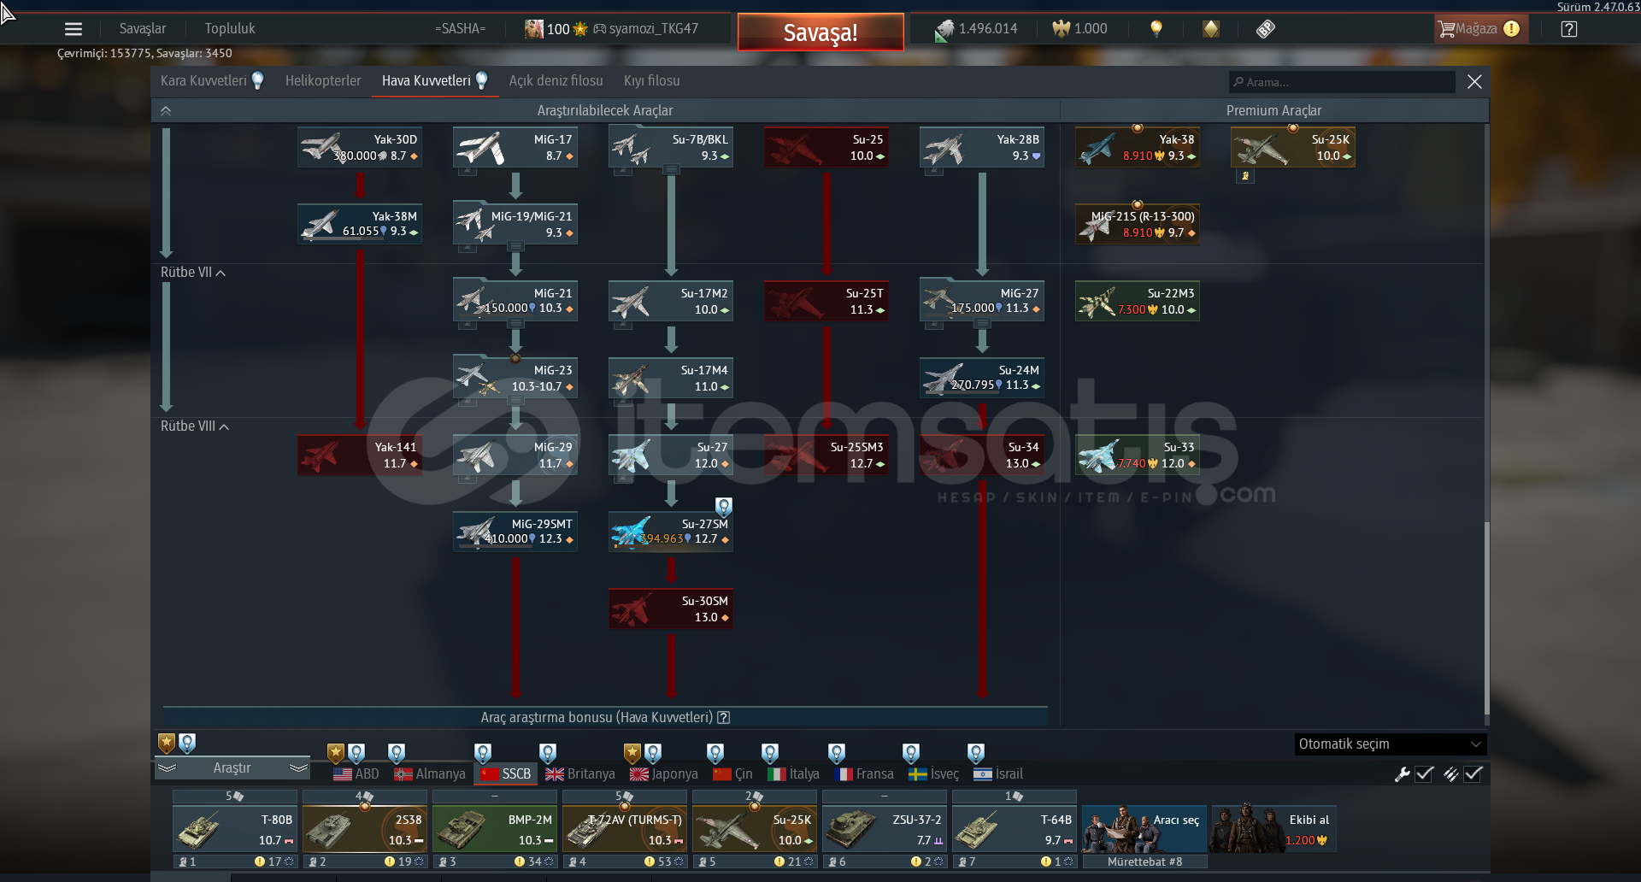Select the Su-25SM3 locked aircraft
The height and width of the screenshot is (882, 1641).
pos(826,455)
